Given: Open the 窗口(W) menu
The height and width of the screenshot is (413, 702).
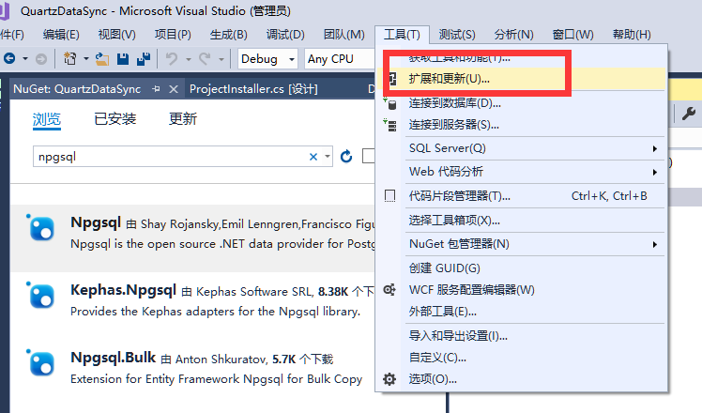Looking at the screenshot, I should tap(572, 35).
